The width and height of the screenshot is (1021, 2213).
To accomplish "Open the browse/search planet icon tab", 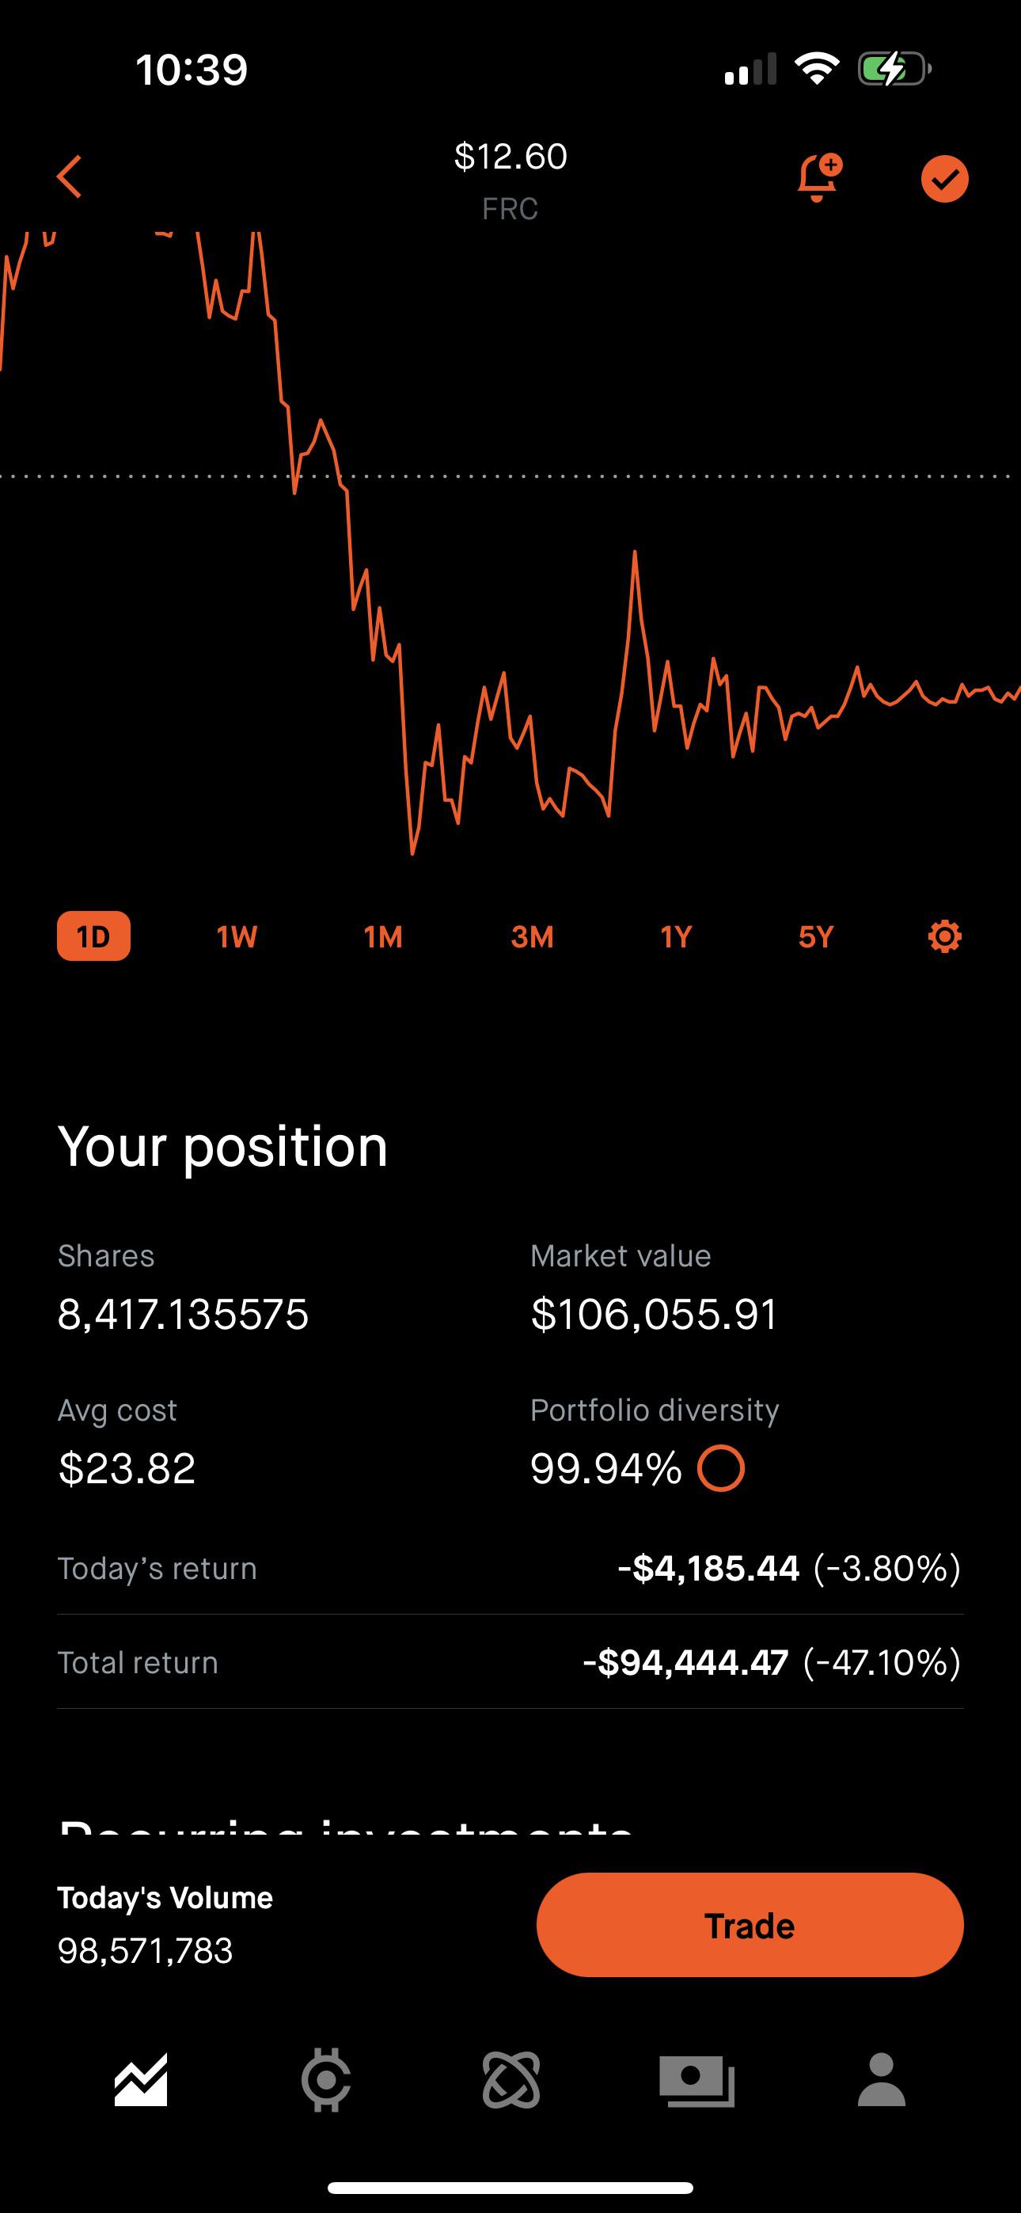I will (511, 2080).
